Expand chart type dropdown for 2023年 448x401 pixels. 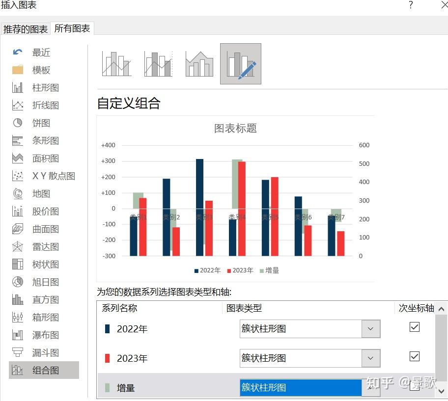(370, 358)
